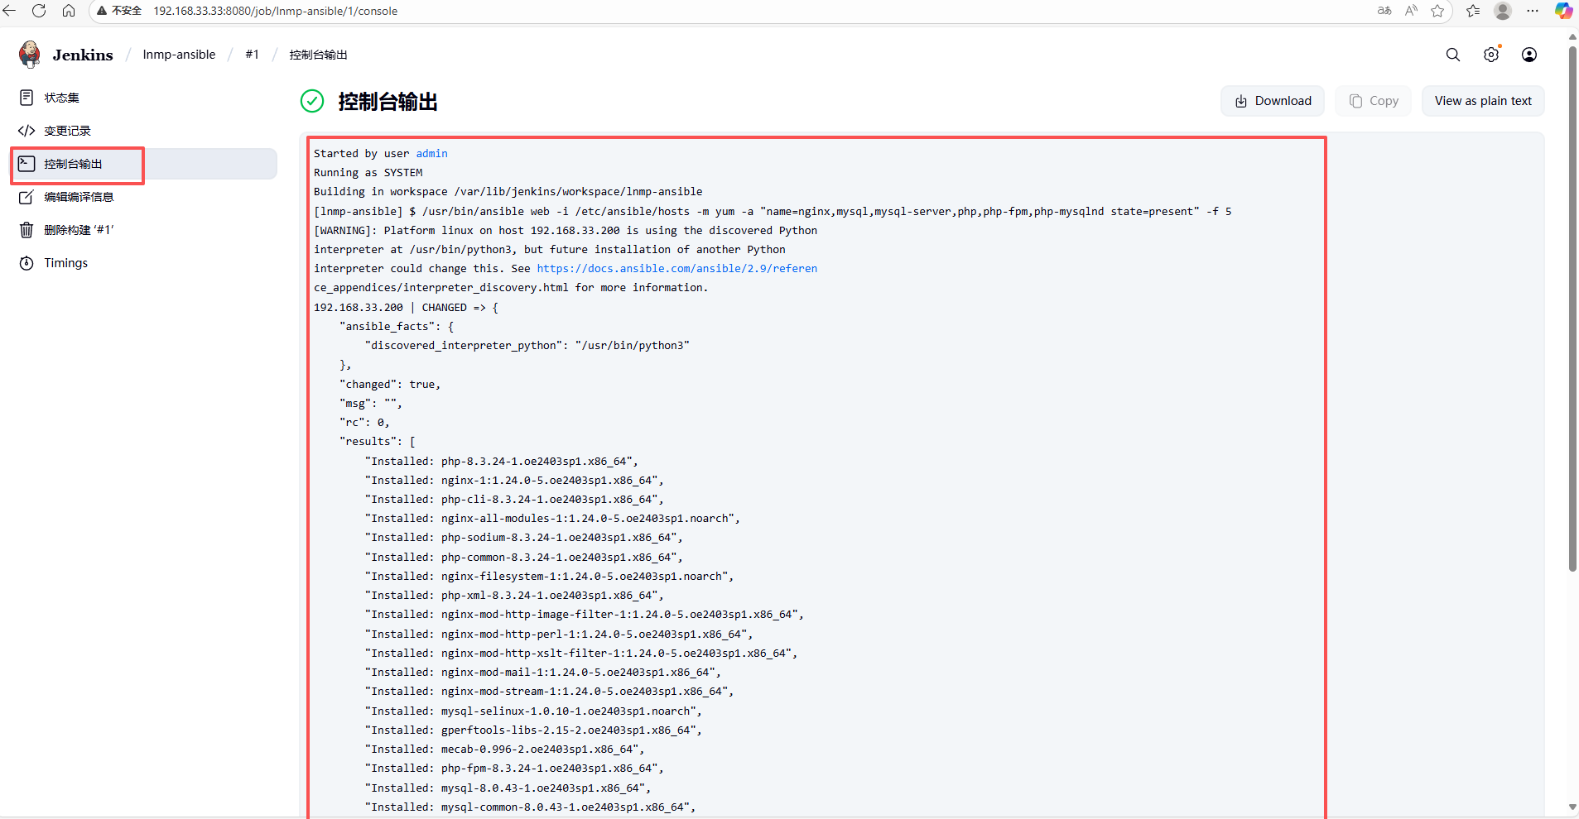
Task: Open the Copilot sidebar icon
Action: [1563, 11]
